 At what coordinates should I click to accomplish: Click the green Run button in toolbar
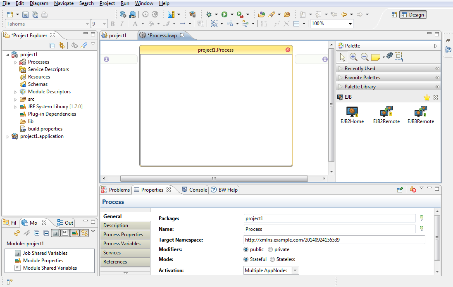coord(224,14)
